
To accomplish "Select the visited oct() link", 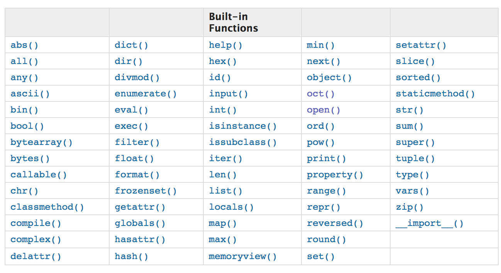I will point(321,94).
